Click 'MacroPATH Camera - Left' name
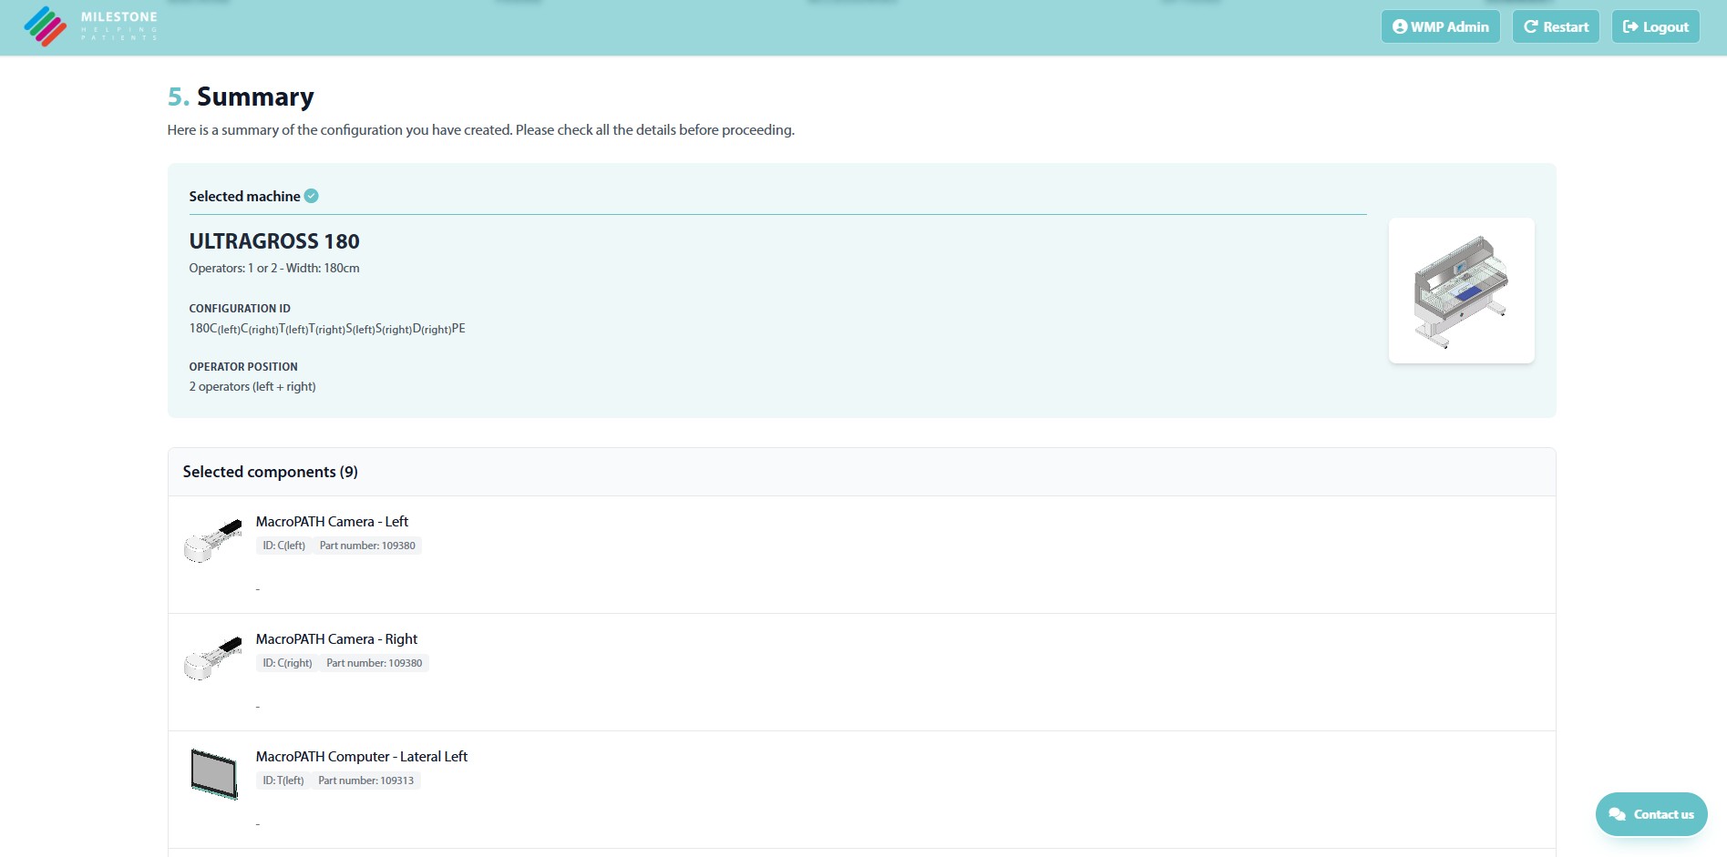 coord(332,522)
